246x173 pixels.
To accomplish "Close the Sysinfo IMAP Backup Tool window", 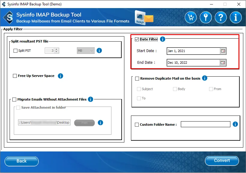I will [239, 4].
